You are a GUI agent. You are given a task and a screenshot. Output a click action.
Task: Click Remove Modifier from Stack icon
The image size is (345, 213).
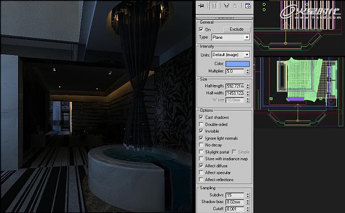[x=235, y=6]
